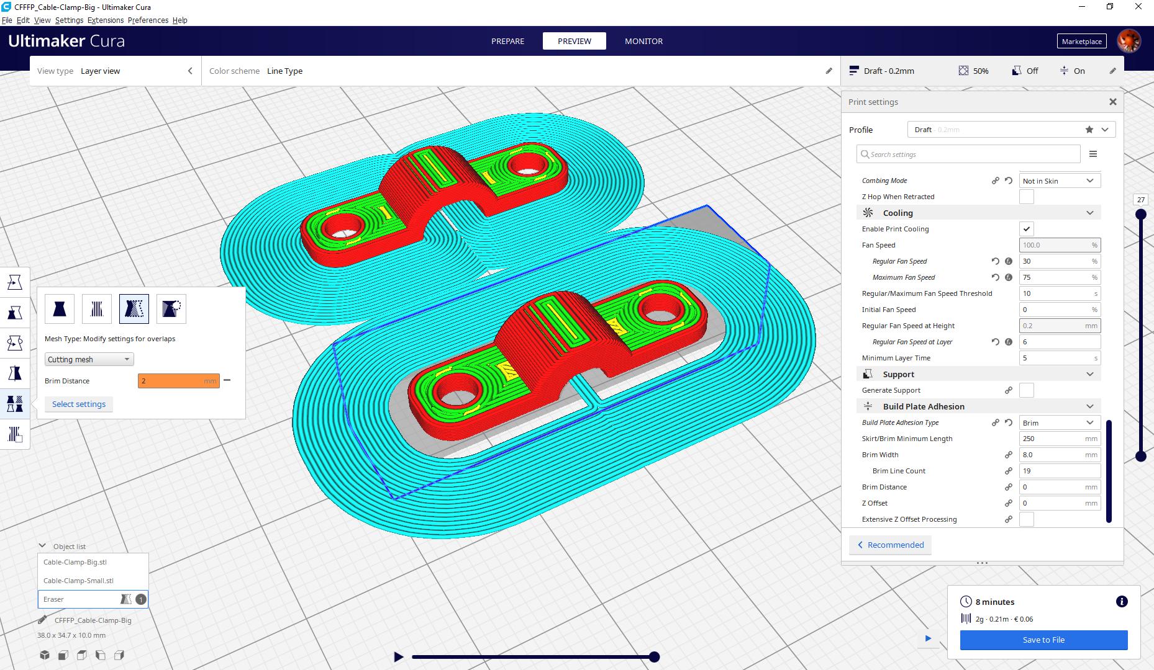
Task: Switch to the MONITOR stage tab
Action: coord(643,41)
